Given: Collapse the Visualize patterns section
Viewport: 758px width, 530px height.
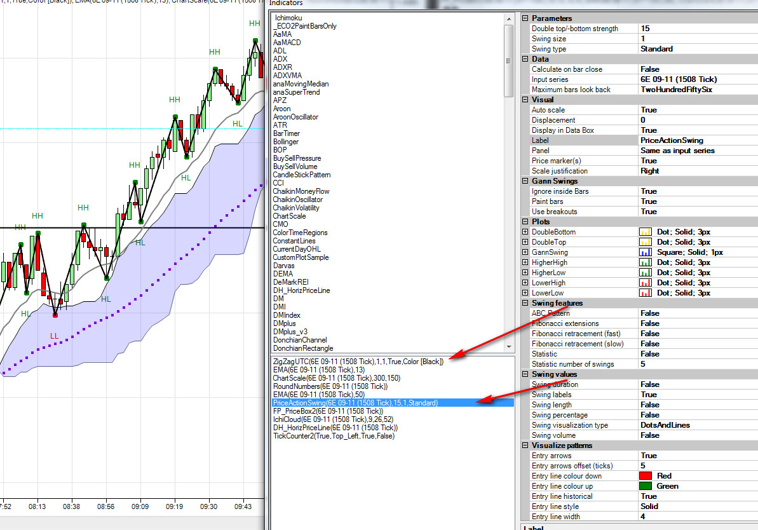Looking at the screenshot, I should [x=525, y=445].
